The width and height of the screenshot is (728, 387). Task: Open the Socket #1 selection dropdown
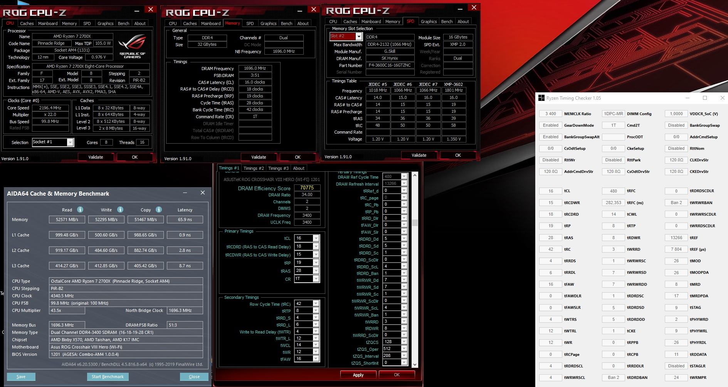70,142
